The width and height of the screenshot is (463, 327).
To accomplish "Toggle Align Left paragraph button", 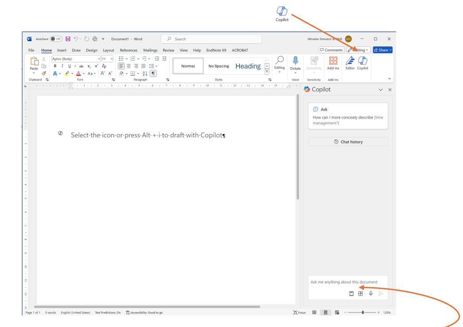I will tap(121, 66).
